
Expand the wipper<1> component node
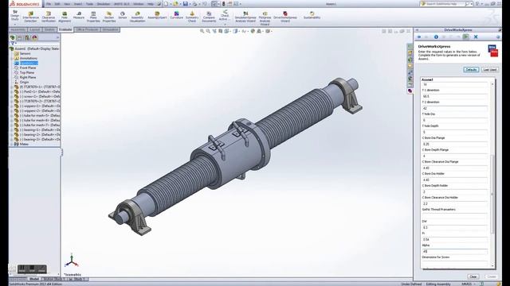pyautogui.click(x=12, y=106)
